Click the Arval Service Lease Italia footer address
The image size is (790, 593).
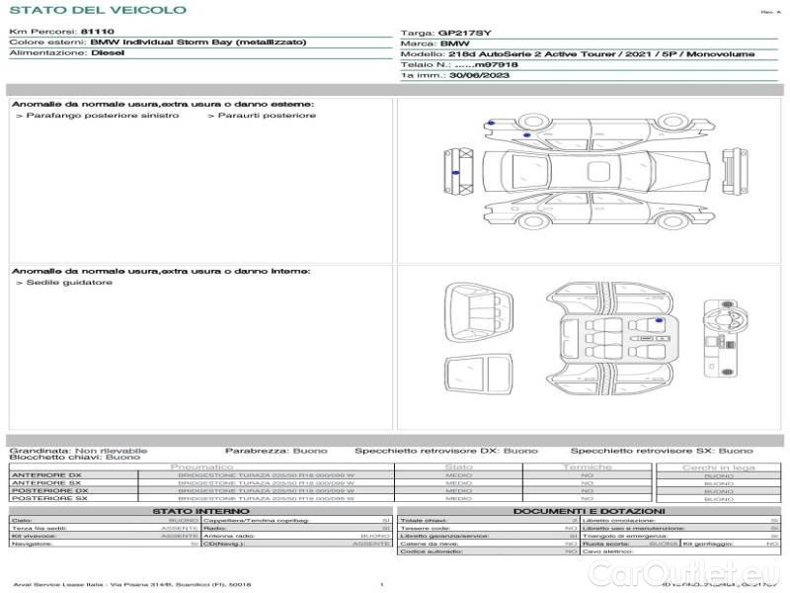click(132, 585)
